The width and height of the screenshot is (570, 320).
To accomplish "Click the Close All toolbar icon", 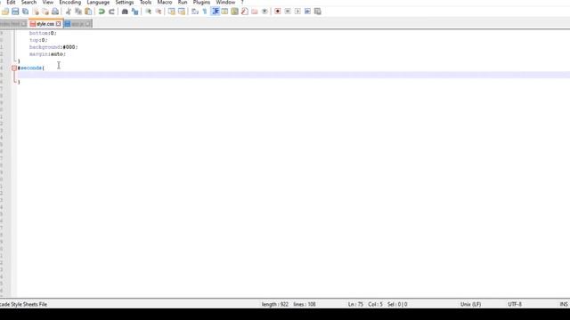I will tap(45, 12).
